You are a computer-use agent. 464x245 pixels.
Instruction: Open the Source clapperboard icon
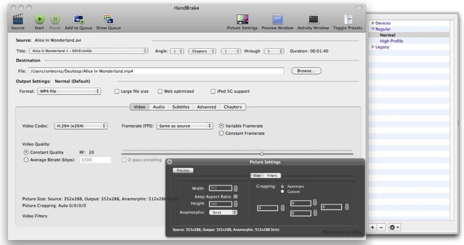click(17, 19)
